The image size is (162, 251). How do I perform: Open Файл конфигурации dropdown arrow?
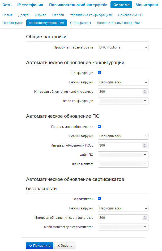[145, 101]
